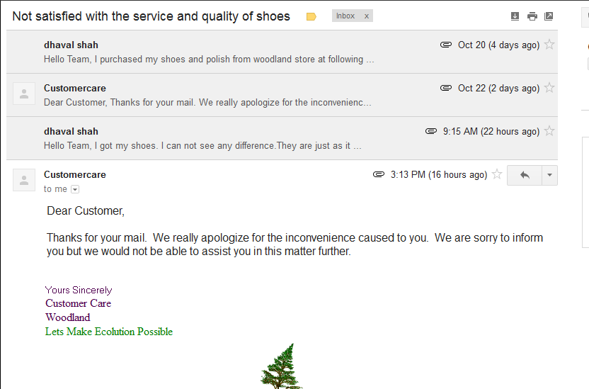Remove the Inbox label with x
This screenshot has height=389, width=589.
coord(366,16)
